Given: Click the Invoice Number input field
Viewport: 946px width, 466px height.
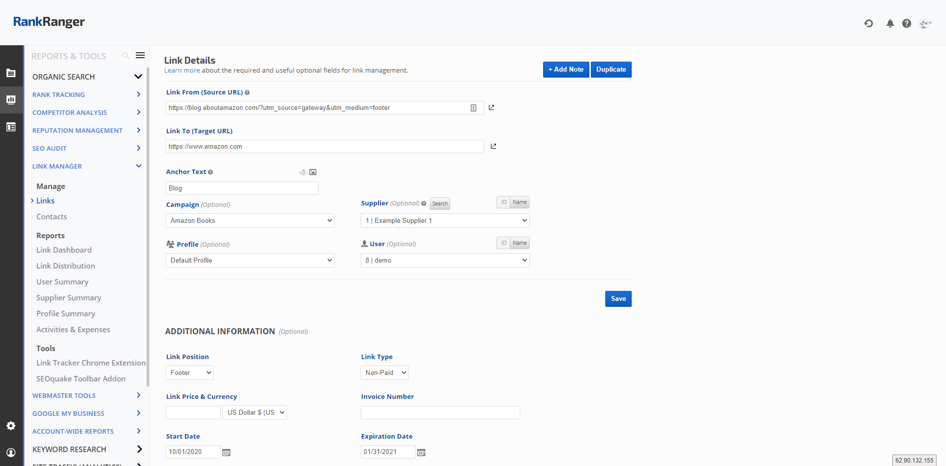Looking at the screenshot, I should [440, 413].
